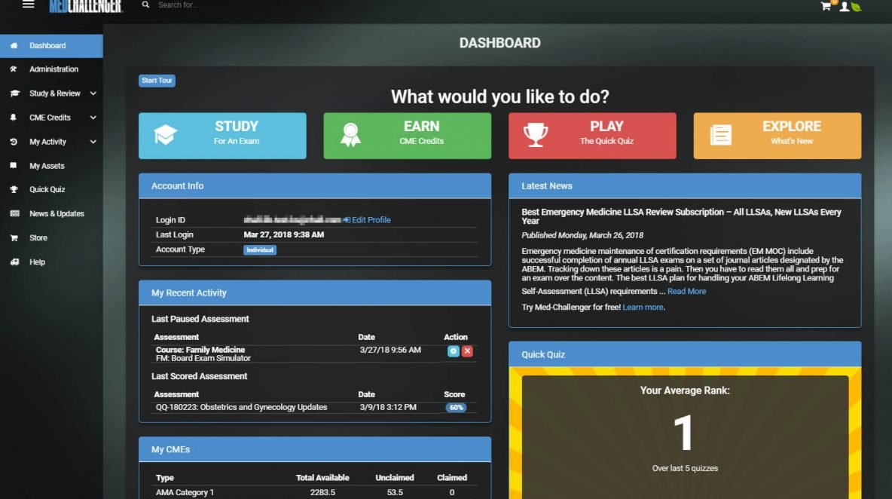Click the My CMEs panel header
Screen dimensions: 892x499
(315, 449)
